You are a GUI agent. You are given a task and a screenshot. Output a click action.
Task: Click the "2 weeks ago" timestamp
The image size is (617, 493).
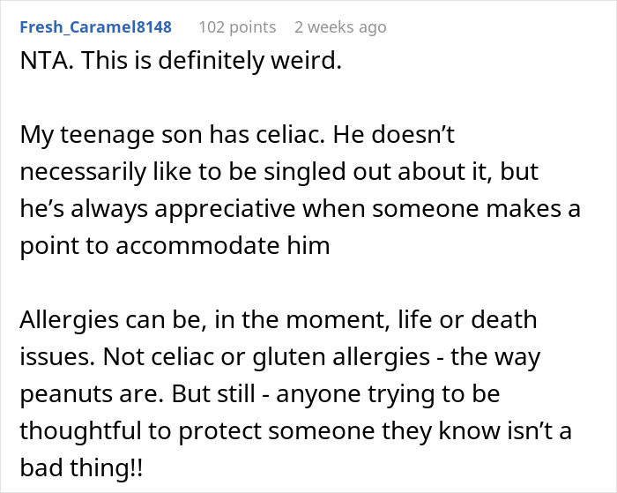pos(340,27)
